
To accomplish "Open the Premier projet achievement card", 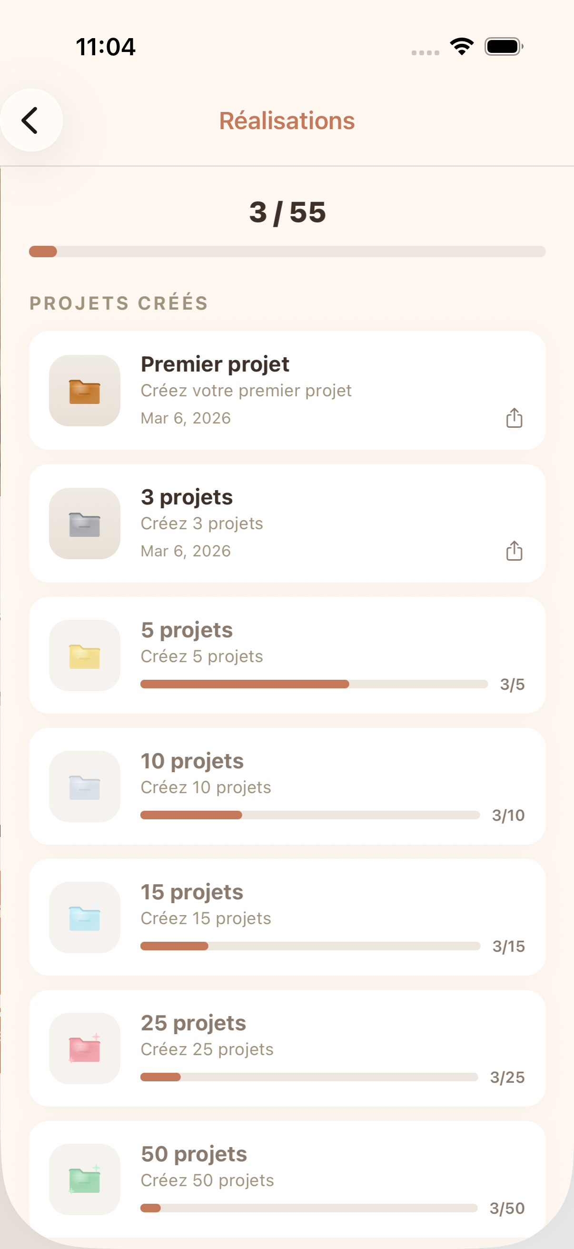I will [287, 390].
